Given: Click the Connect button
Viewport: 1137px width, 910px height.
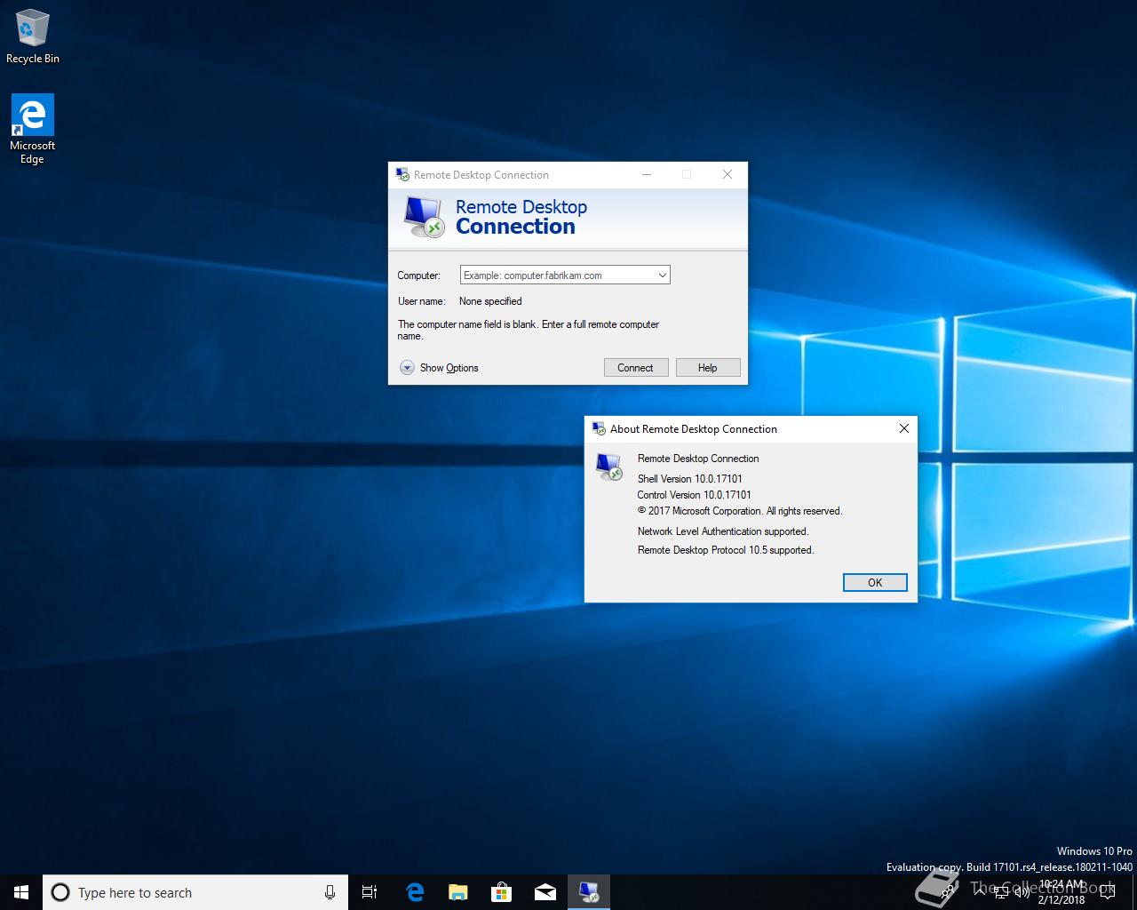Looking at the screenshot, I should coord(636,368).
